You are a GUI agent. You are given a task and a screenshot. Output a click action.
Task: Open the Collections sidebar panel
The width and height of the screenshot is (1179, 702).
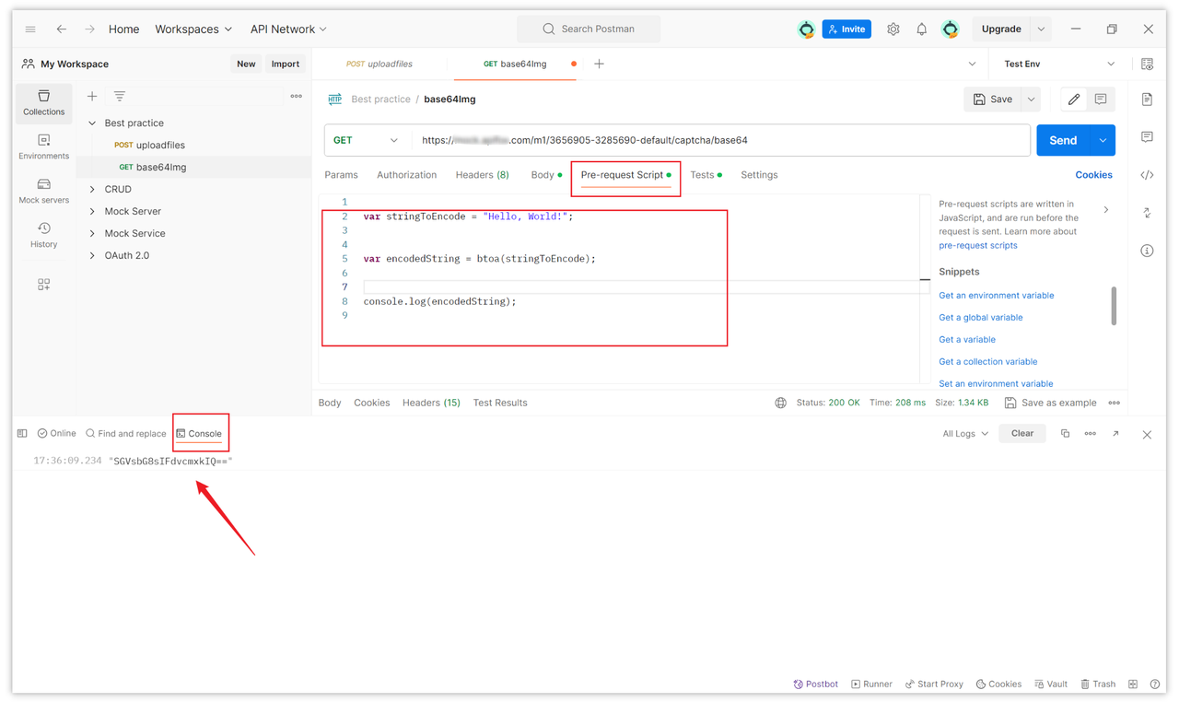tap(44, 102)
